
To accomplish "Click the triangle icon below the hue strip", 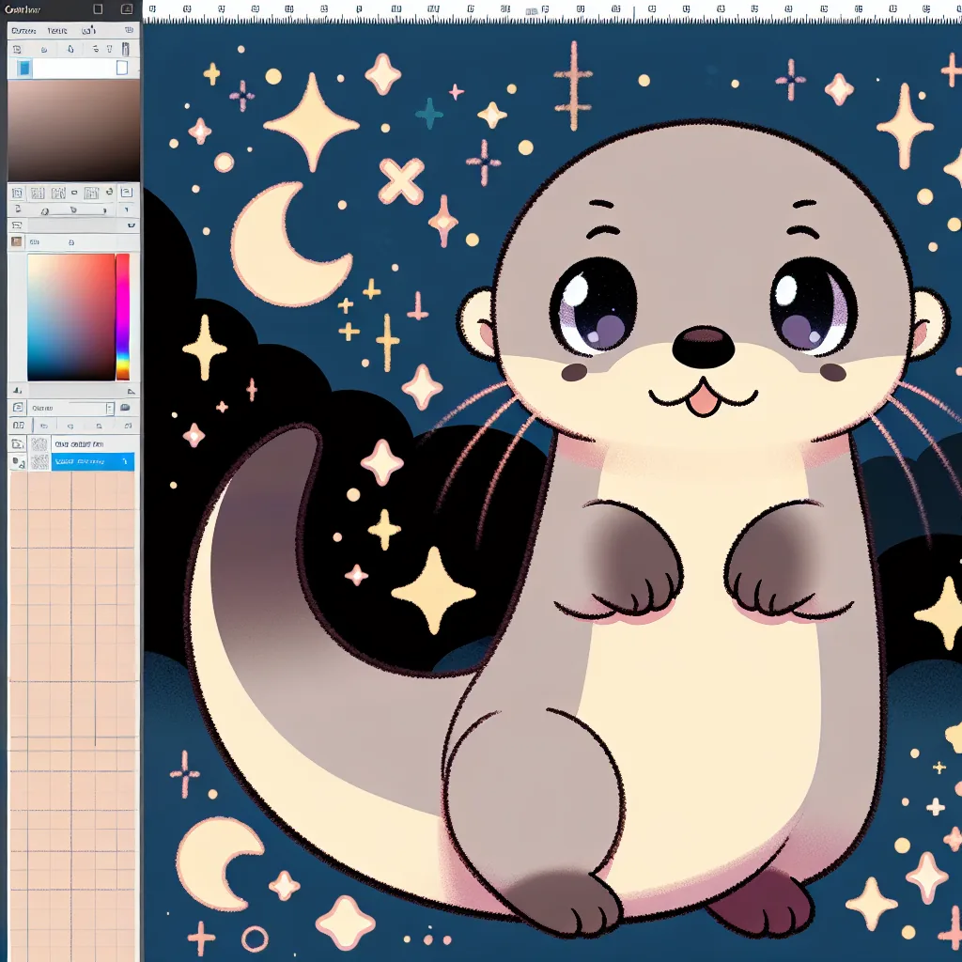I will [x=131, y=392].
